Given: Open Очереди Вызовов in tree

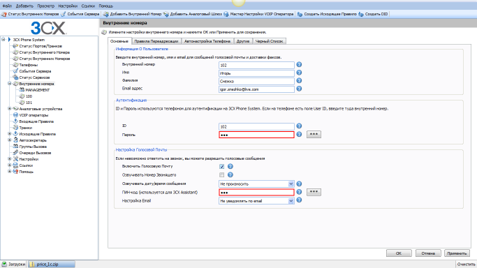Looking at the screenshot, I should click(35, 153).
